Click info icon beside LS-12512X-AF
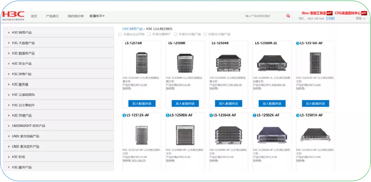The width and height of the screenshot is (371, 182). [124, 115]
